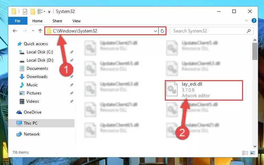Image resolution: width=264 pixels, height=165 pixels.
Task: Click the search magnifier icon
Action: (249, 31)
